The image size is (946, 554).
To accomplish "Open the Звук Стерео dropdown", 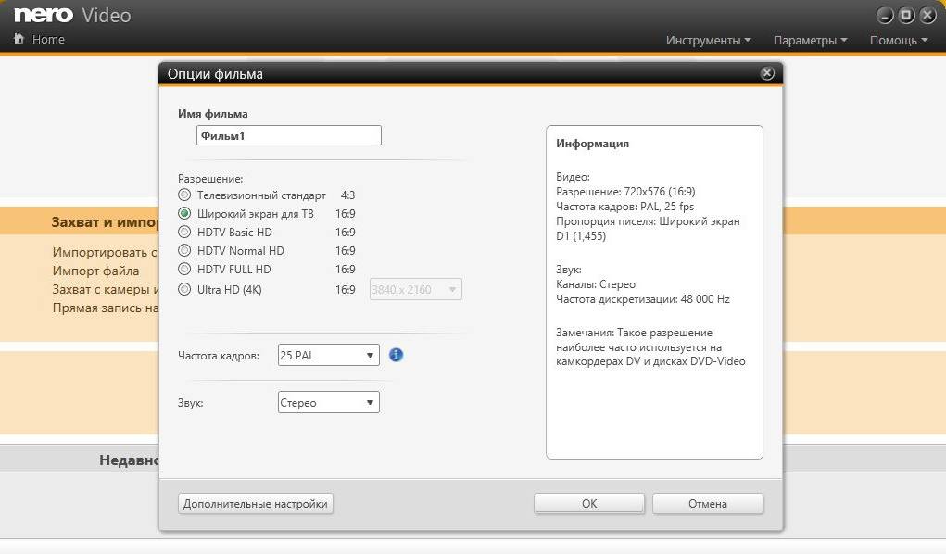I will point(329,402).
